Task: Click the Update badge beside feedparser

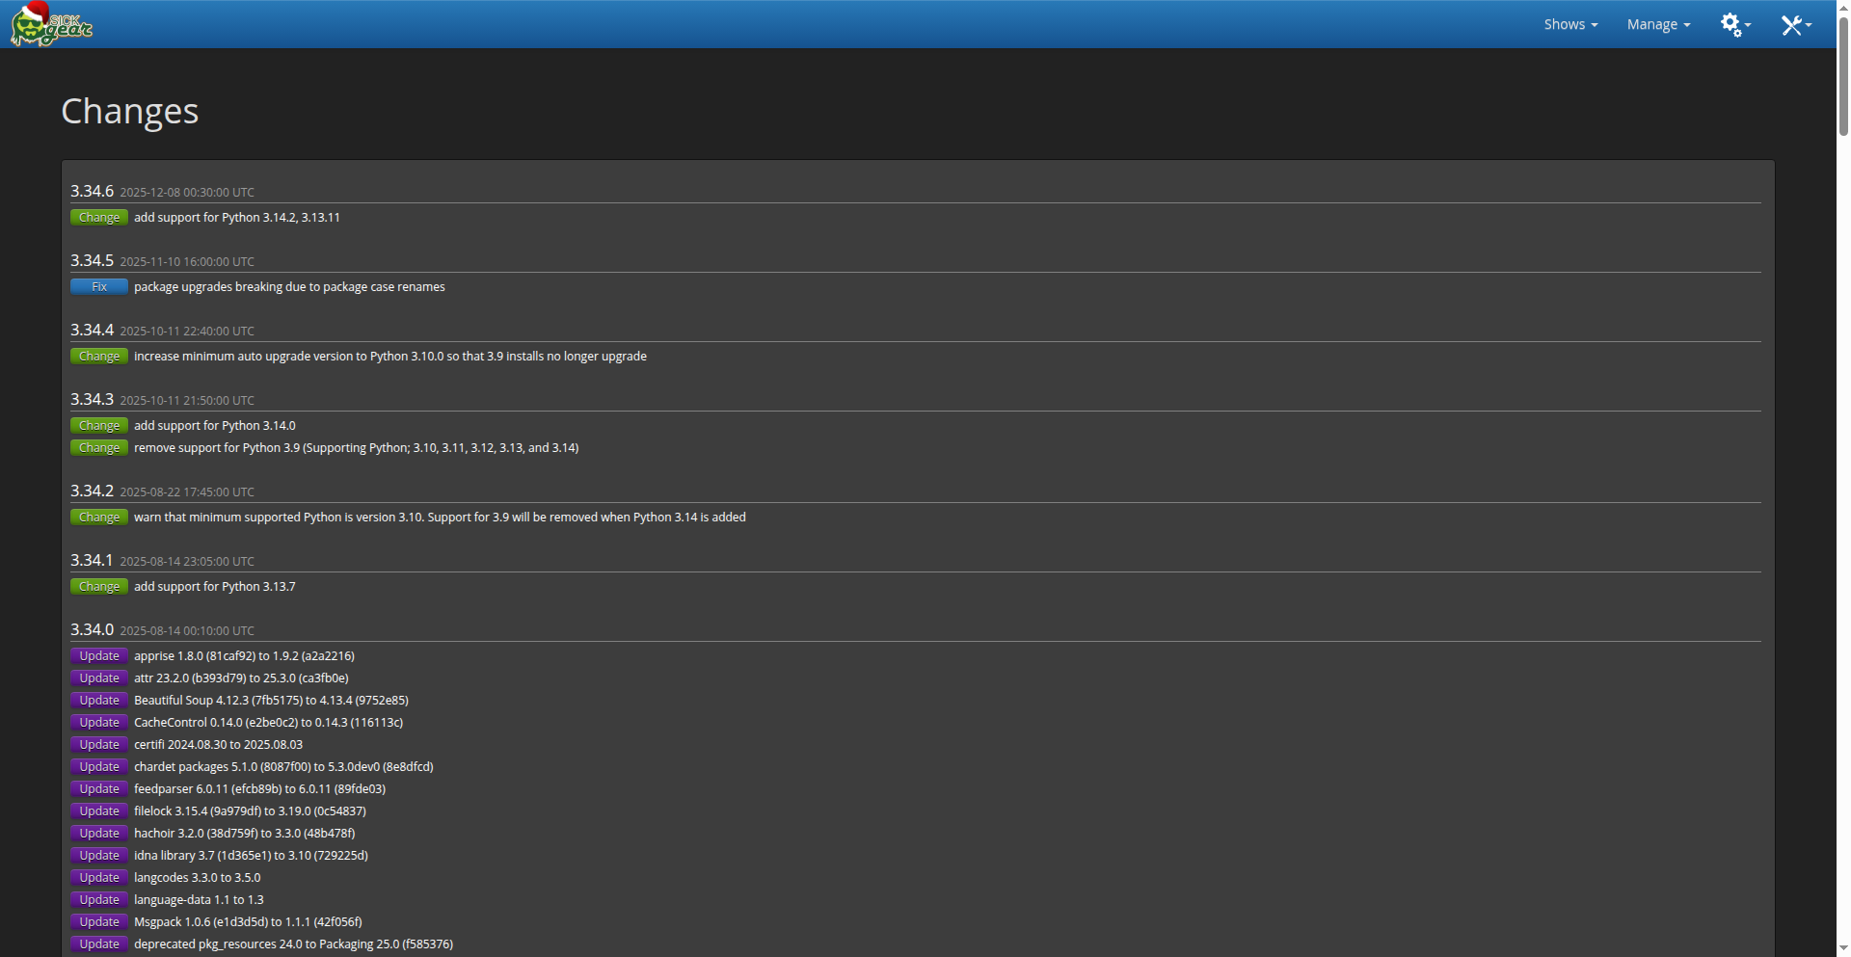Action: [99, 789]
